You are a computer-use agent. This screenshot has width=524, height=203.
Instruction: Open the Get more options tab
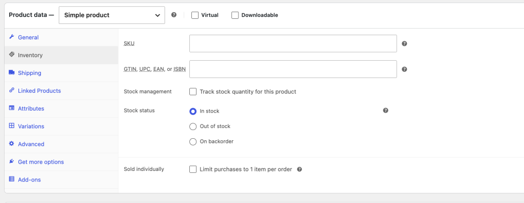click(x=61, y=162)
